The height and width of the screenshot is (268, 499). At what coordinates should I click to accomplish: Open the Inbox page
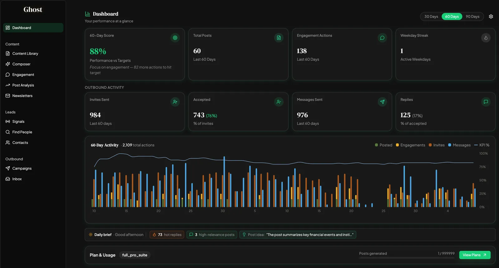coord(33,179)
